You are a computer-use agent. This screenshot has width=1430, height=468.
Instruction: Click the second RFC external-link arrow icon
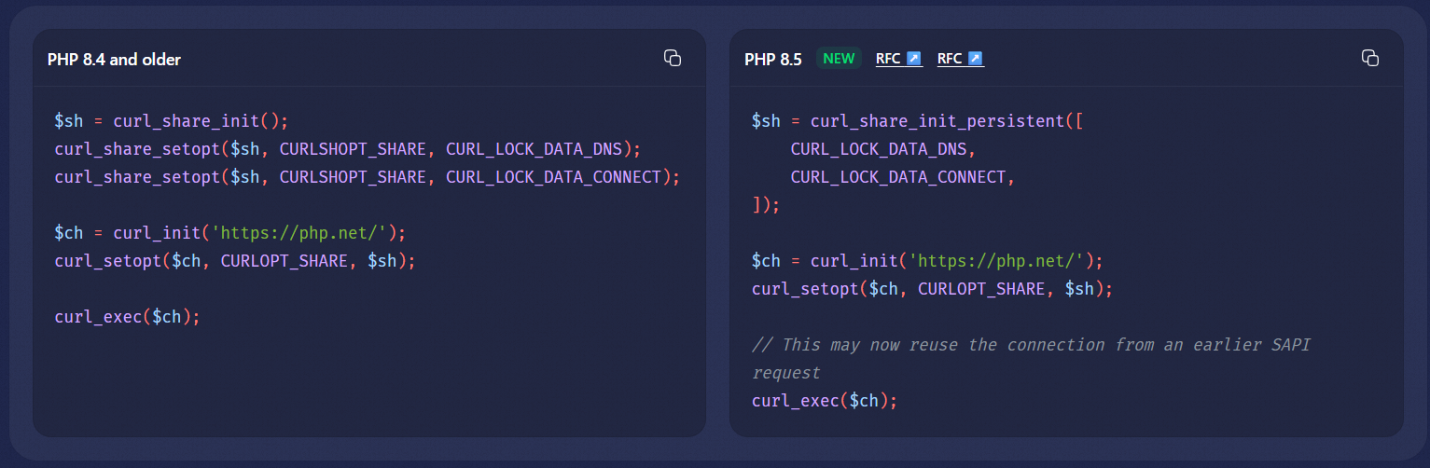click(x=976, y=59)
